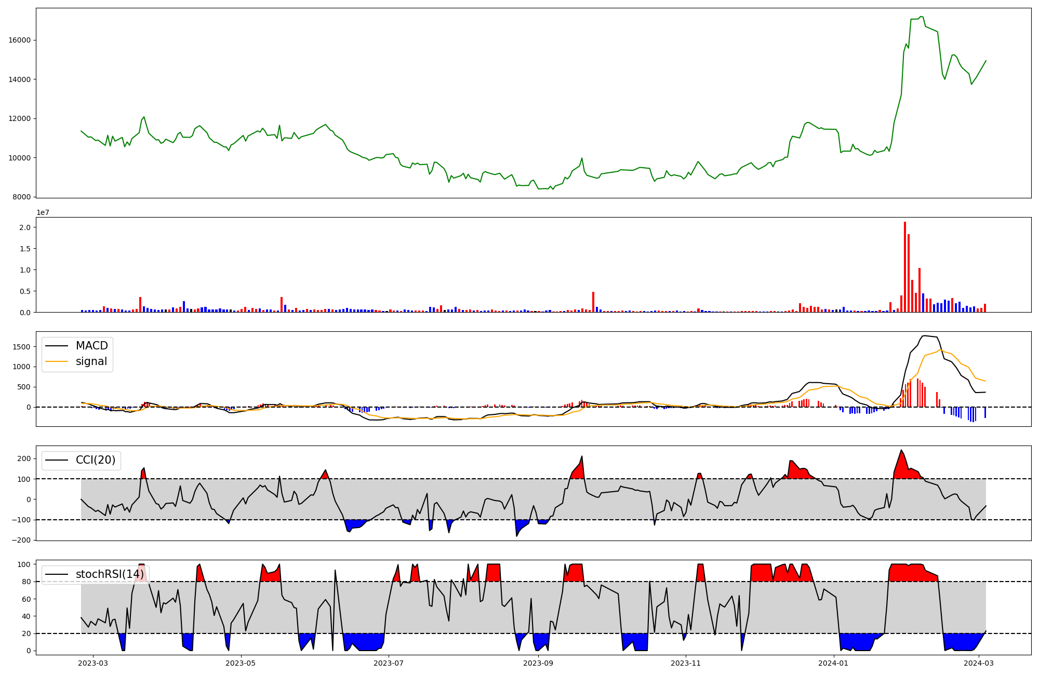This screenshot has width=1039, height=675.
Task: Click the 2023-03 date tick label
Action: 93,663
